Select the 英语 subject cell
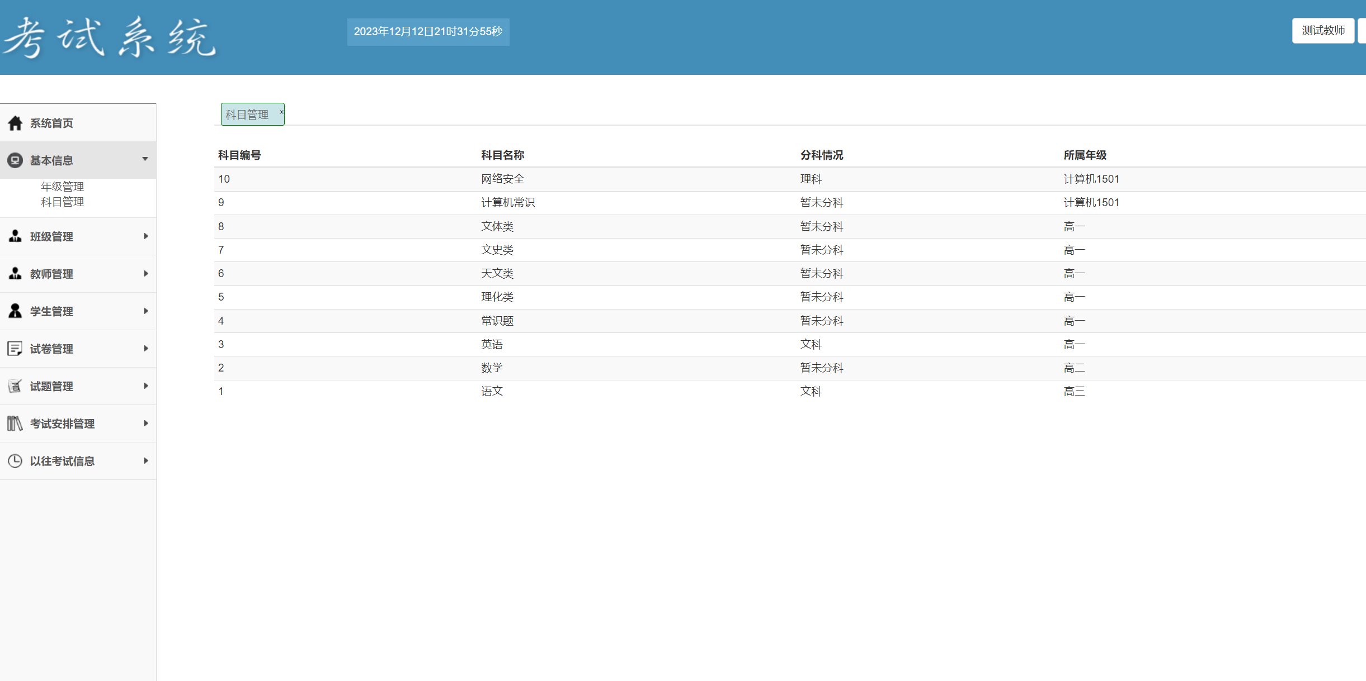This screenshot has height=681, width=1366. [x=492, y=345]
